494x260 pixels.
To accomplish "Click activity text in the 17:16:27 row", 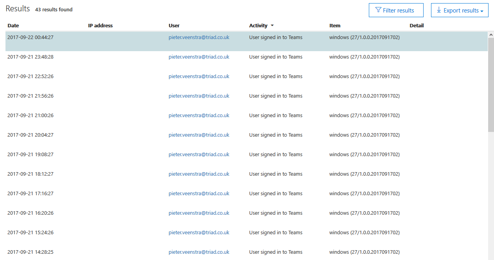I will coord(276,194).
